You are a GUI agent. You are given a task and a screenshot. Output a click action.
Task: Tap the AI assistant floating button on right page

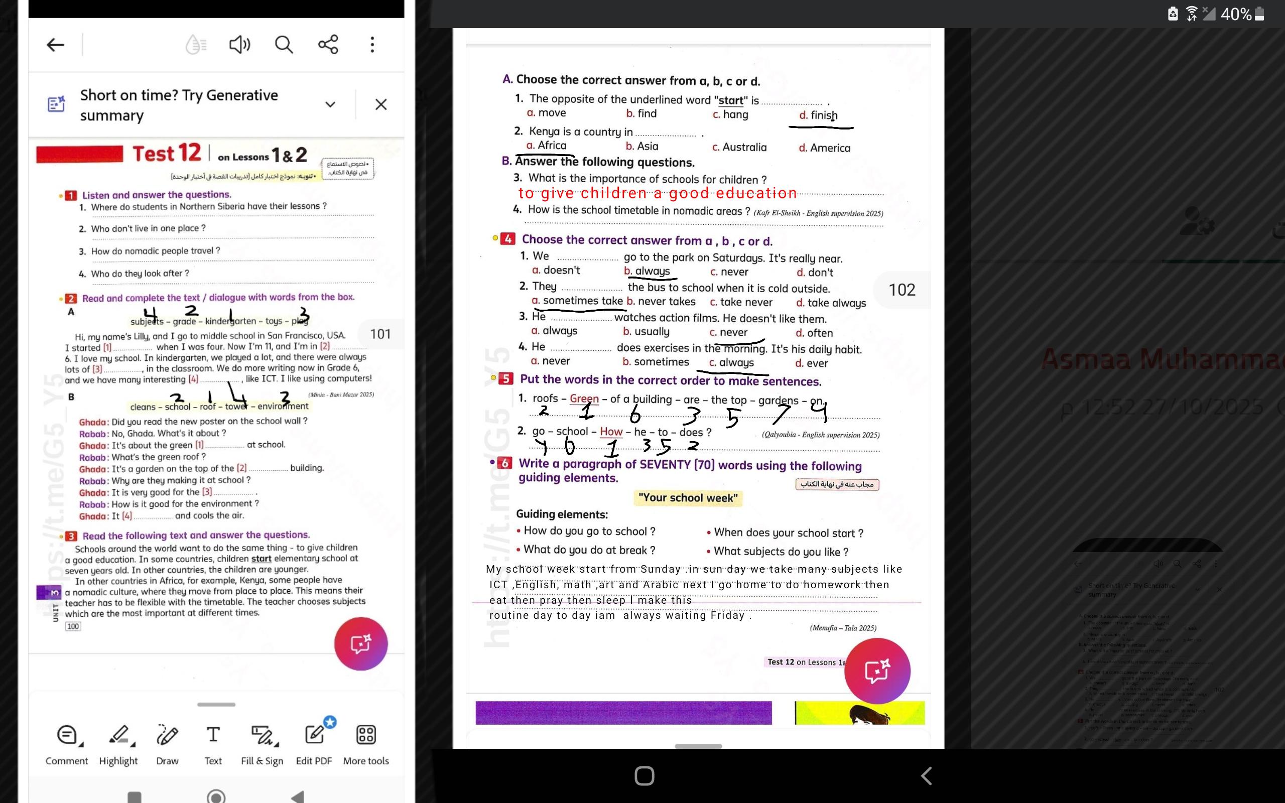[x=877, y=671]
